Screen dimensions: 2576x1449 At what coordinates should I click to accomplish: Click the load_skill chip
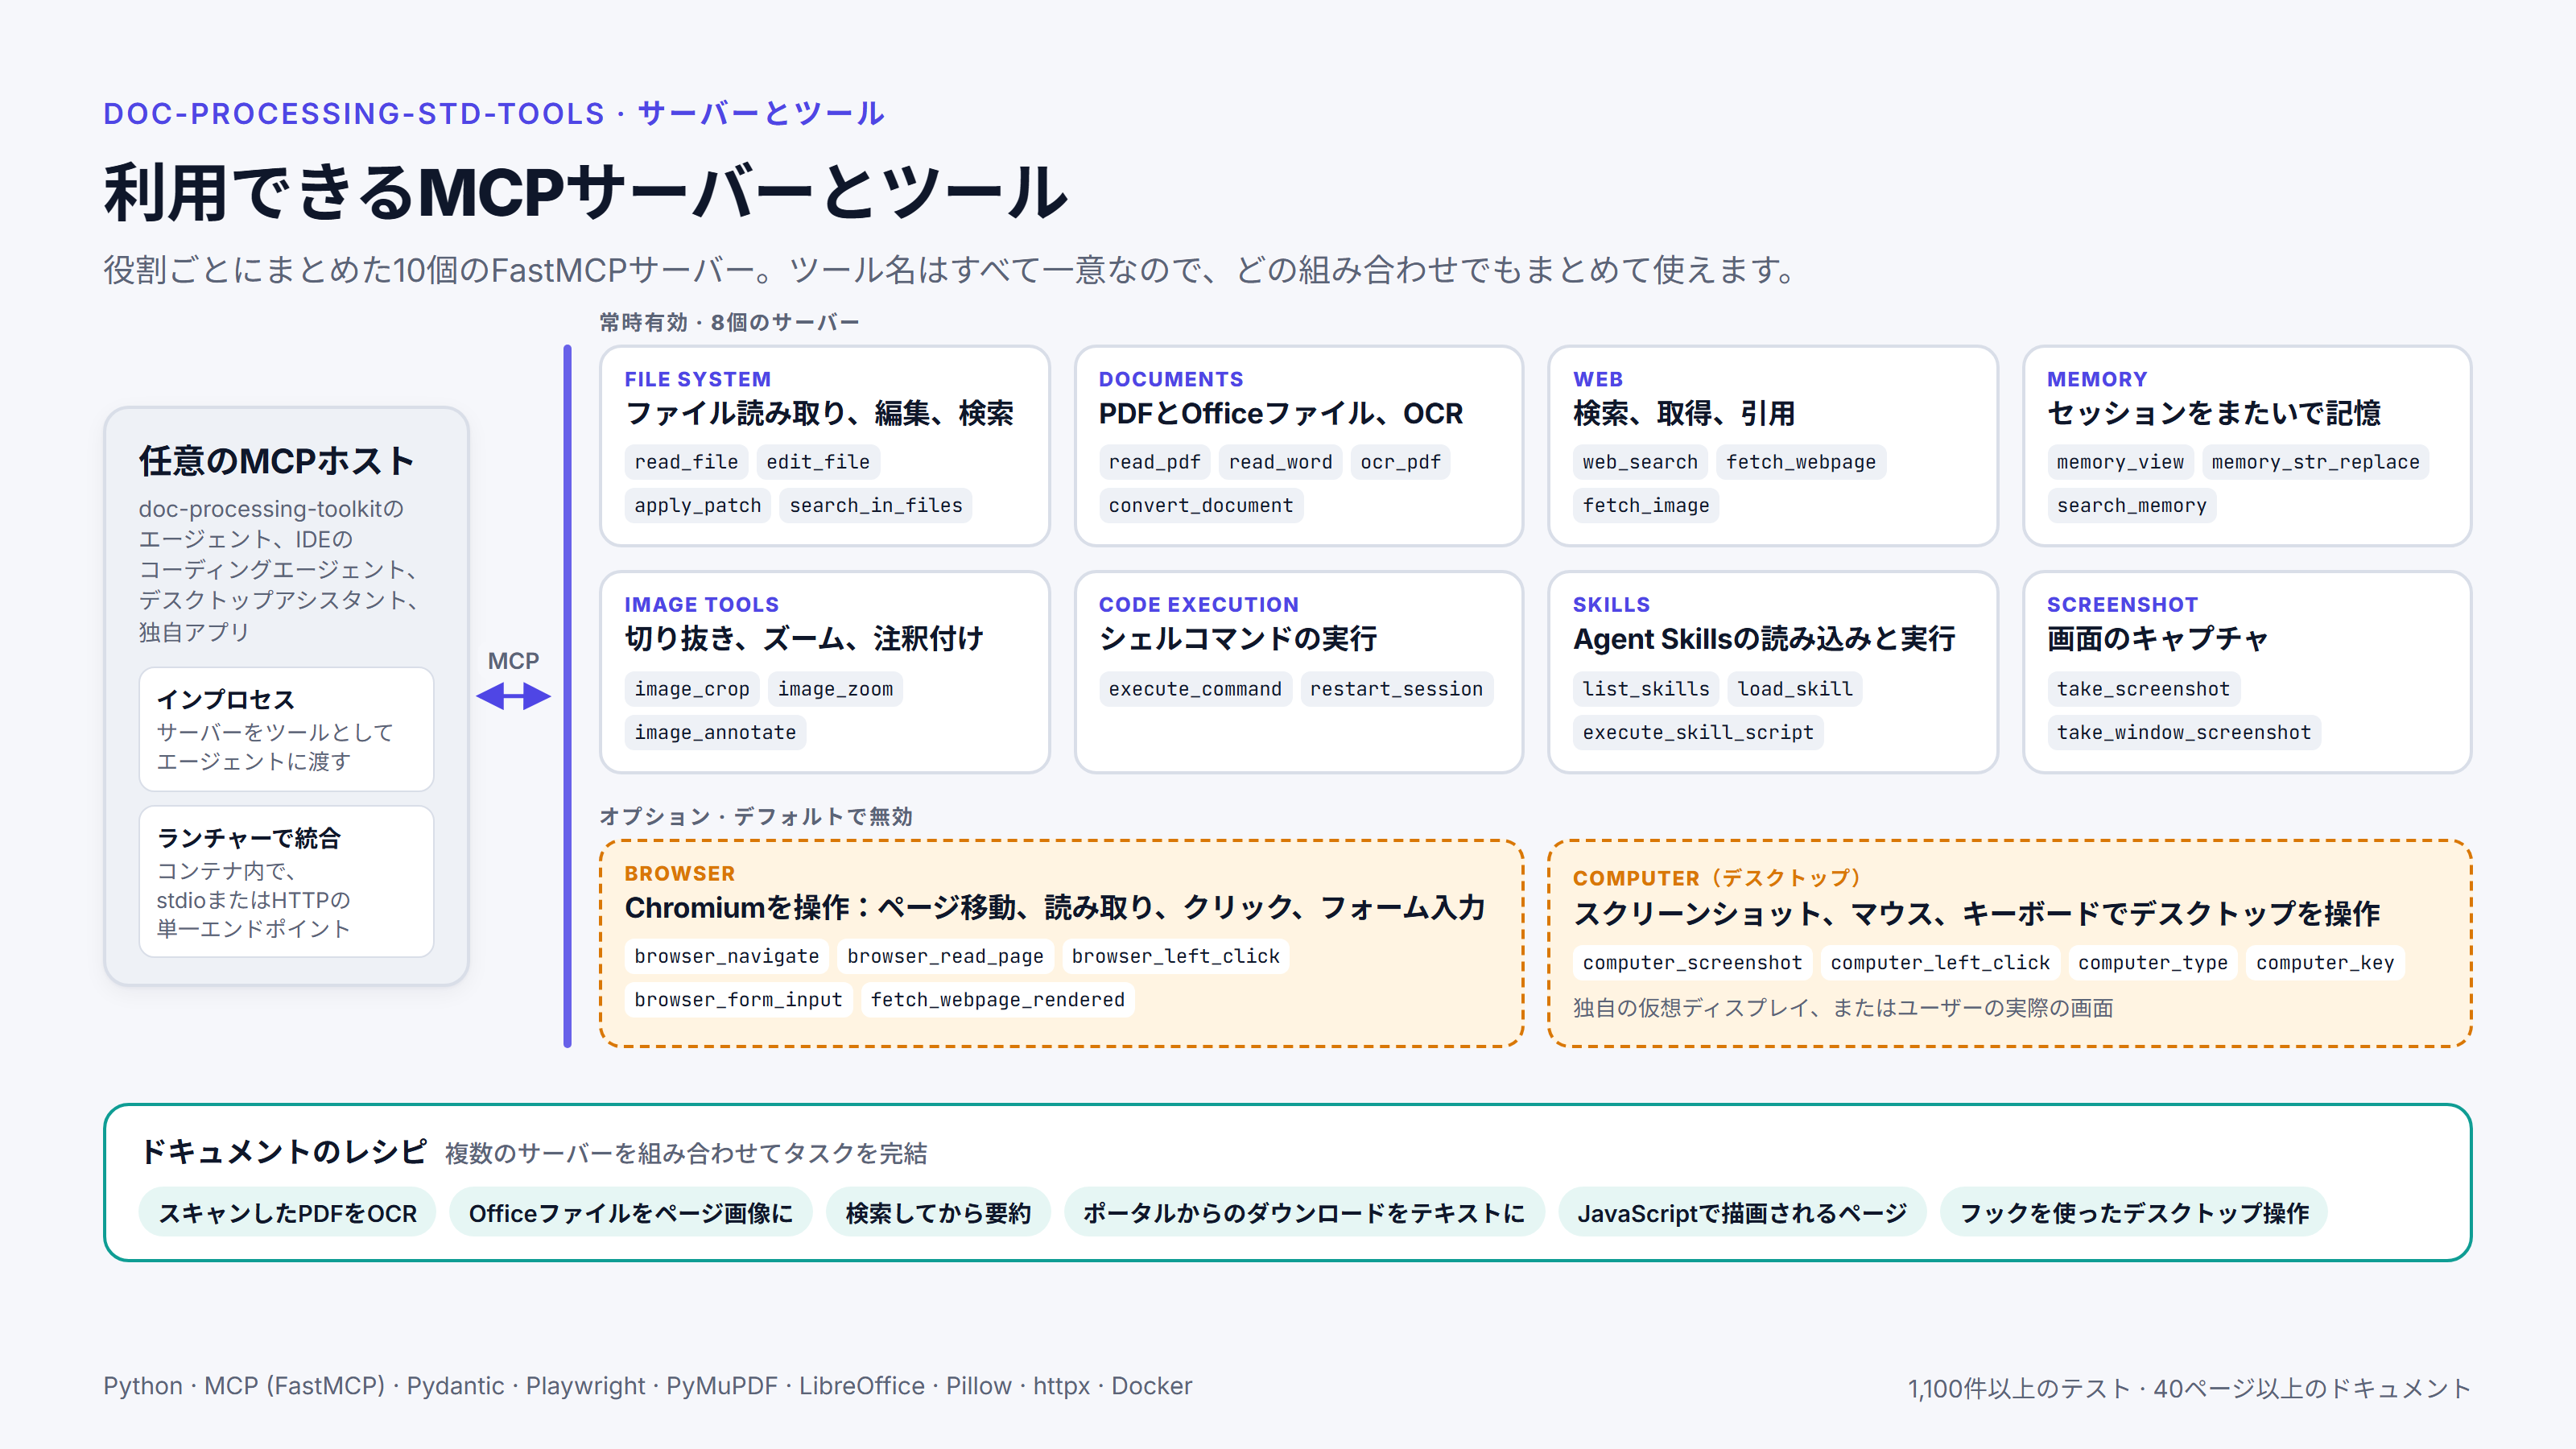coord(1795,689)
